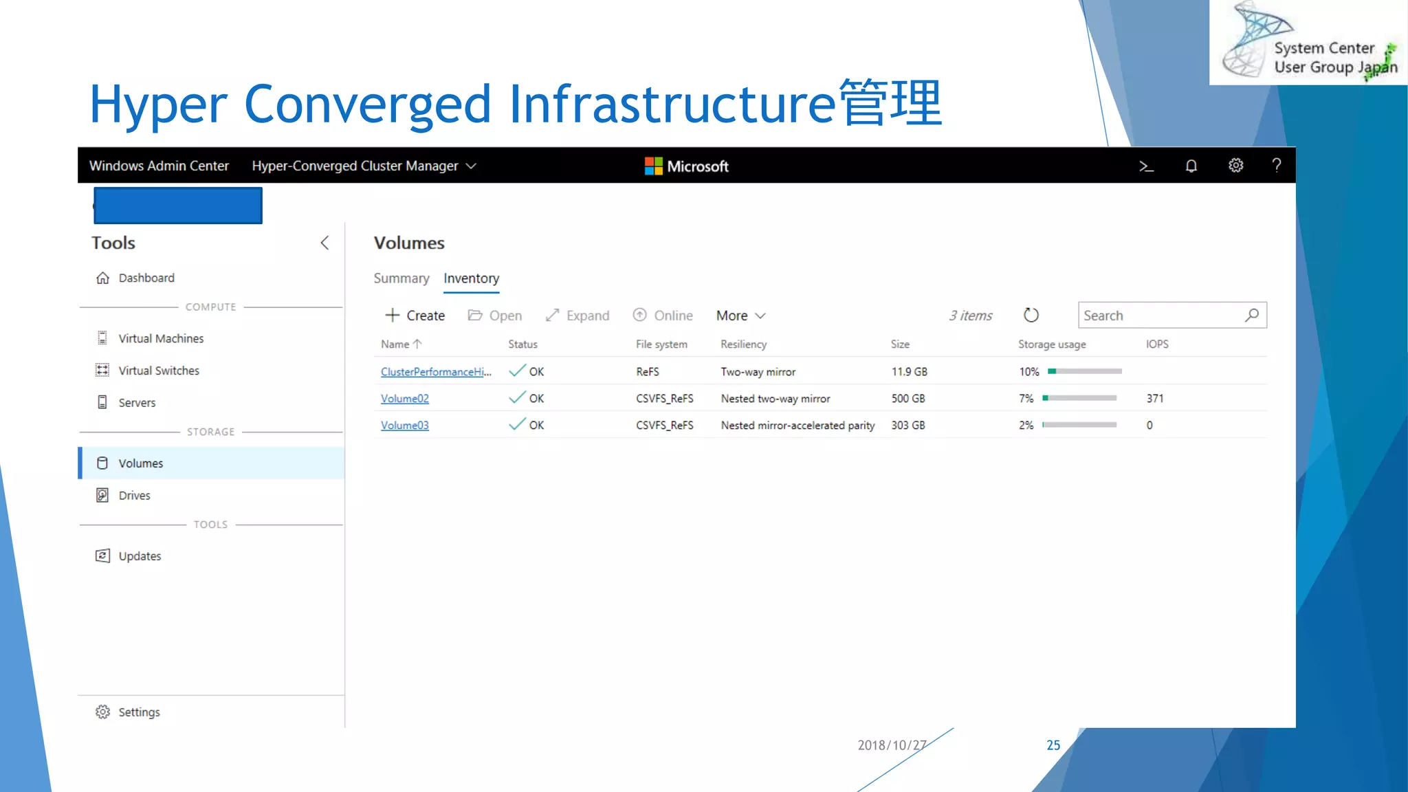Image resolution: width=1408 pixels, height=792 pixels.
Task: Switch to the Inventory tab
Action: tap(471, 278)
